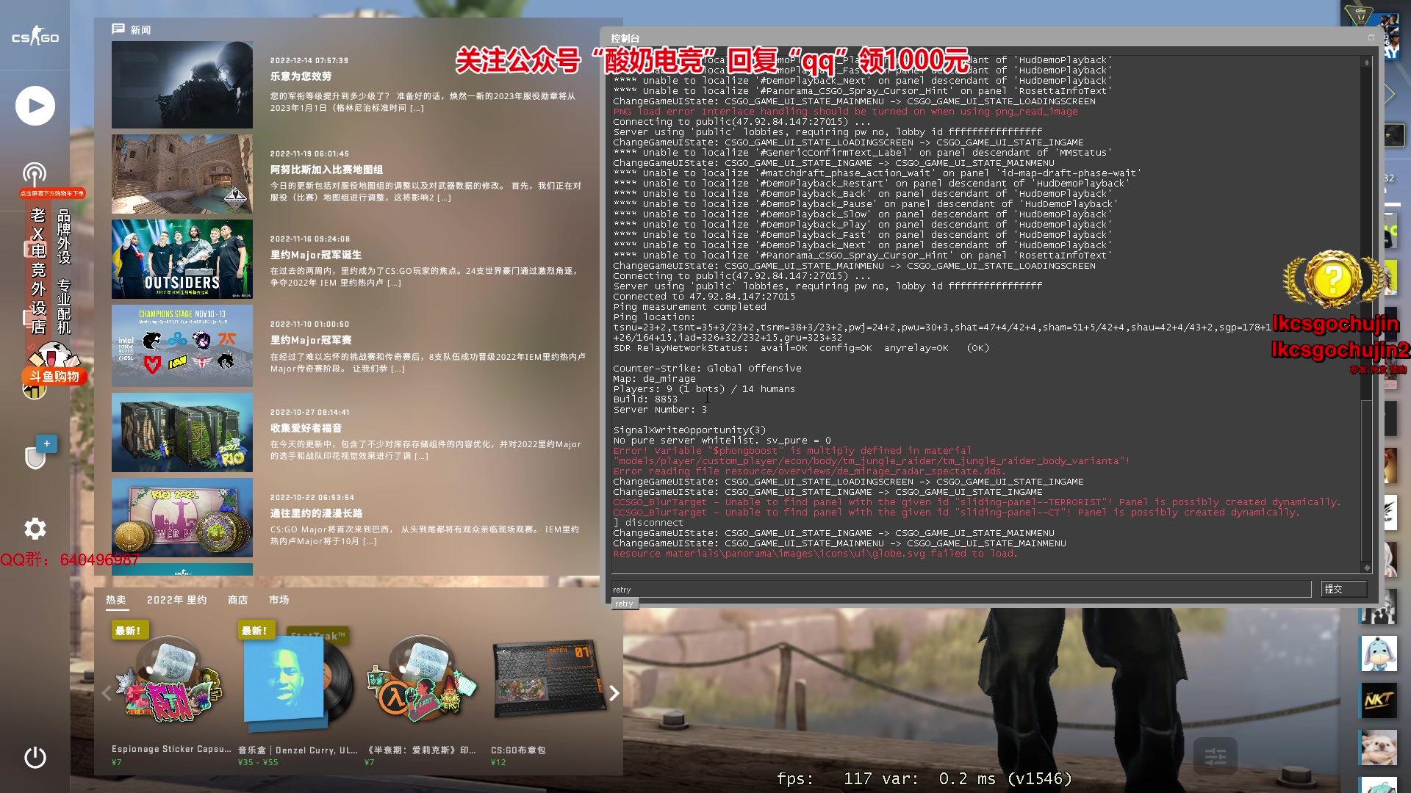This screenshot has height=793, width=1411.
Task: Click the 2022-12-14 07:57:39 news date
Action: (309, 61)
